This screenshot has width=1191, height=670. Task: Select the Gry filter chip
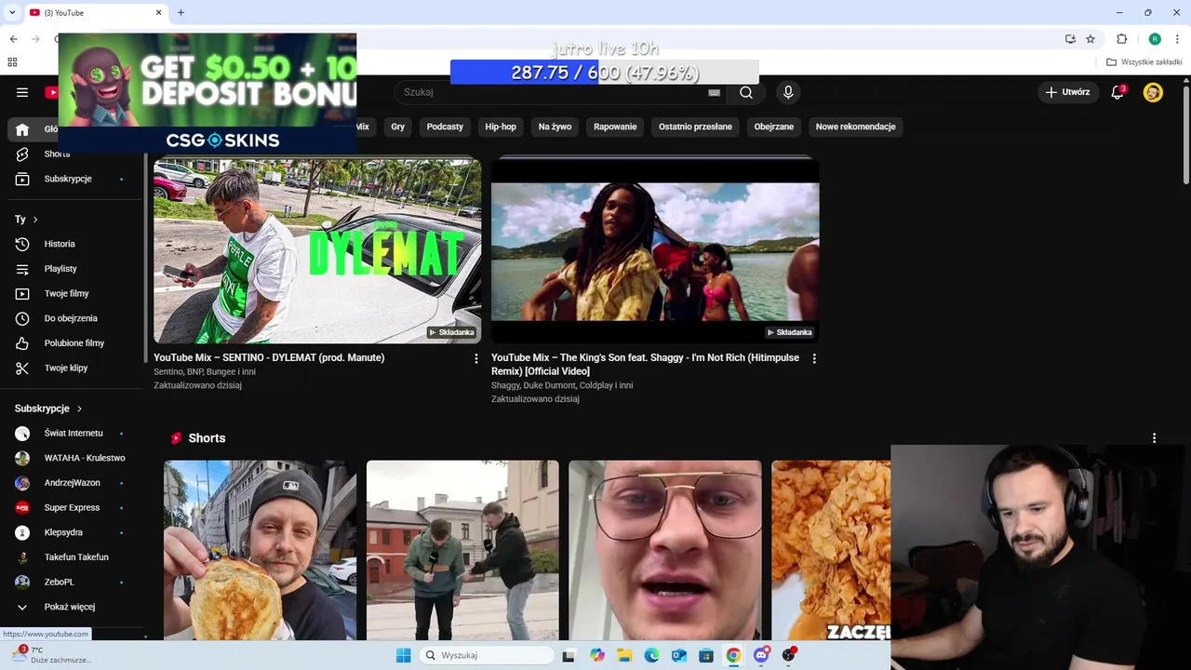coord(398,127)
